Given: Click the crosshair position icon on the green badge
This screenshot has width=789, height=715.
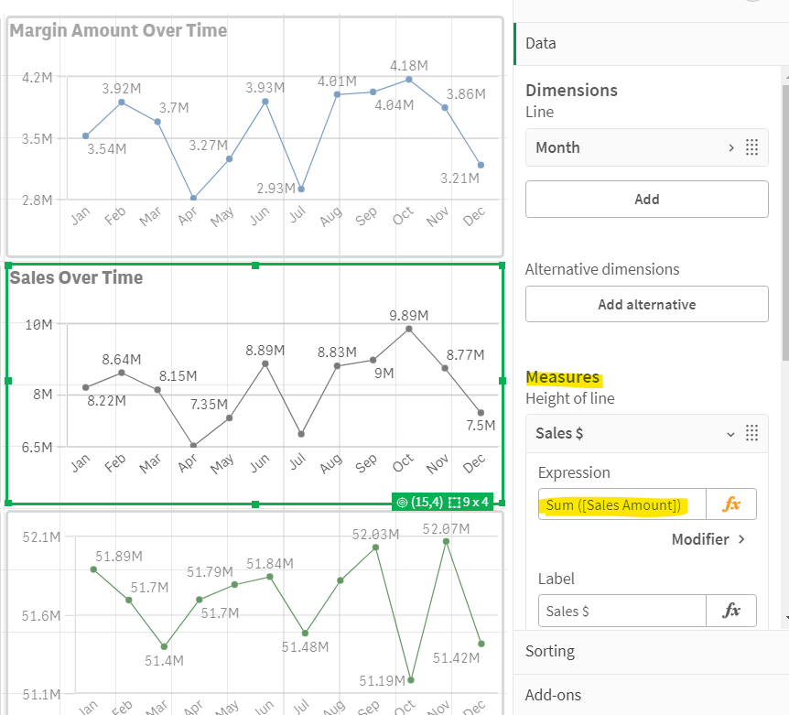Looking at the screenshot, I should 402,502.
